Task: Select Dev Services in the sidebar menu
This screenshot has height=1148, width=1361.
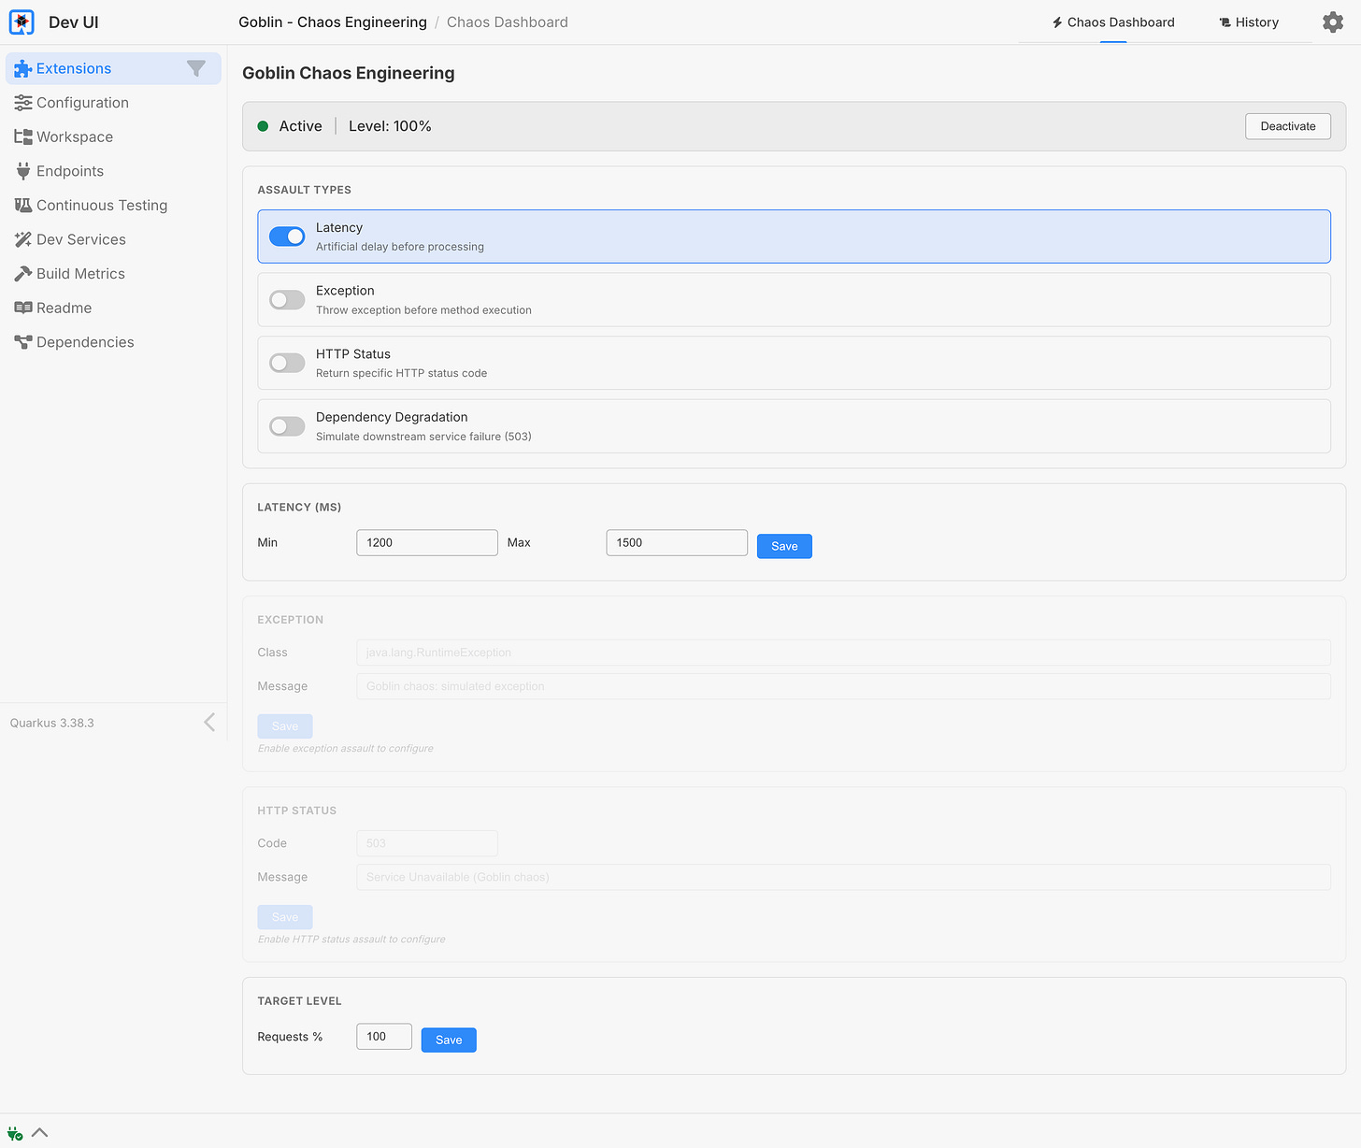Action: (x=113, y=239)
